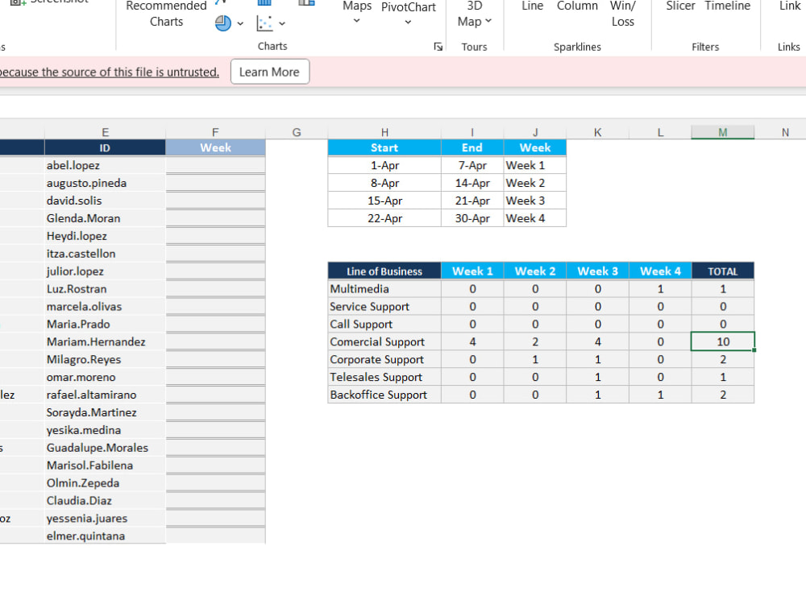
Task: Open the Charts dialog launcher
Action: coord(438,47)
